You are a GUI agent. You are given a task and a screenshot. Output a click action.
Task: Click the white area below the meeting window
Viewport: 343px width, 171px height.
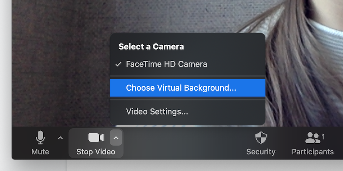(197, 165)
